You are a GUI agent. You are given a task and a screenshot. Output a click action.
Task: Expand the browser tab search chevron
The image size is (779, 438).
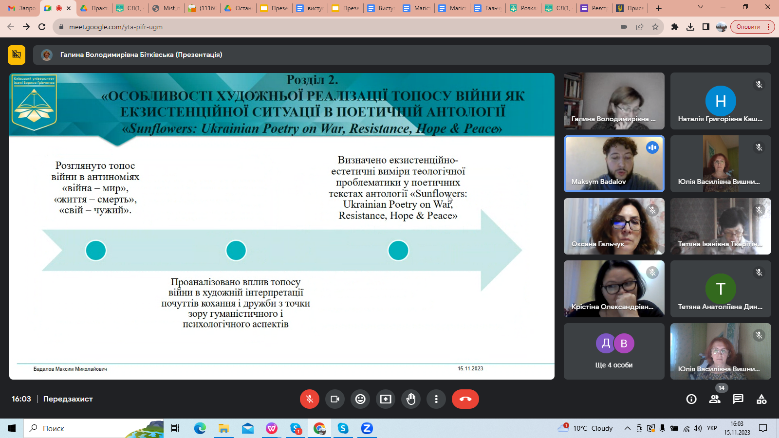701,8
